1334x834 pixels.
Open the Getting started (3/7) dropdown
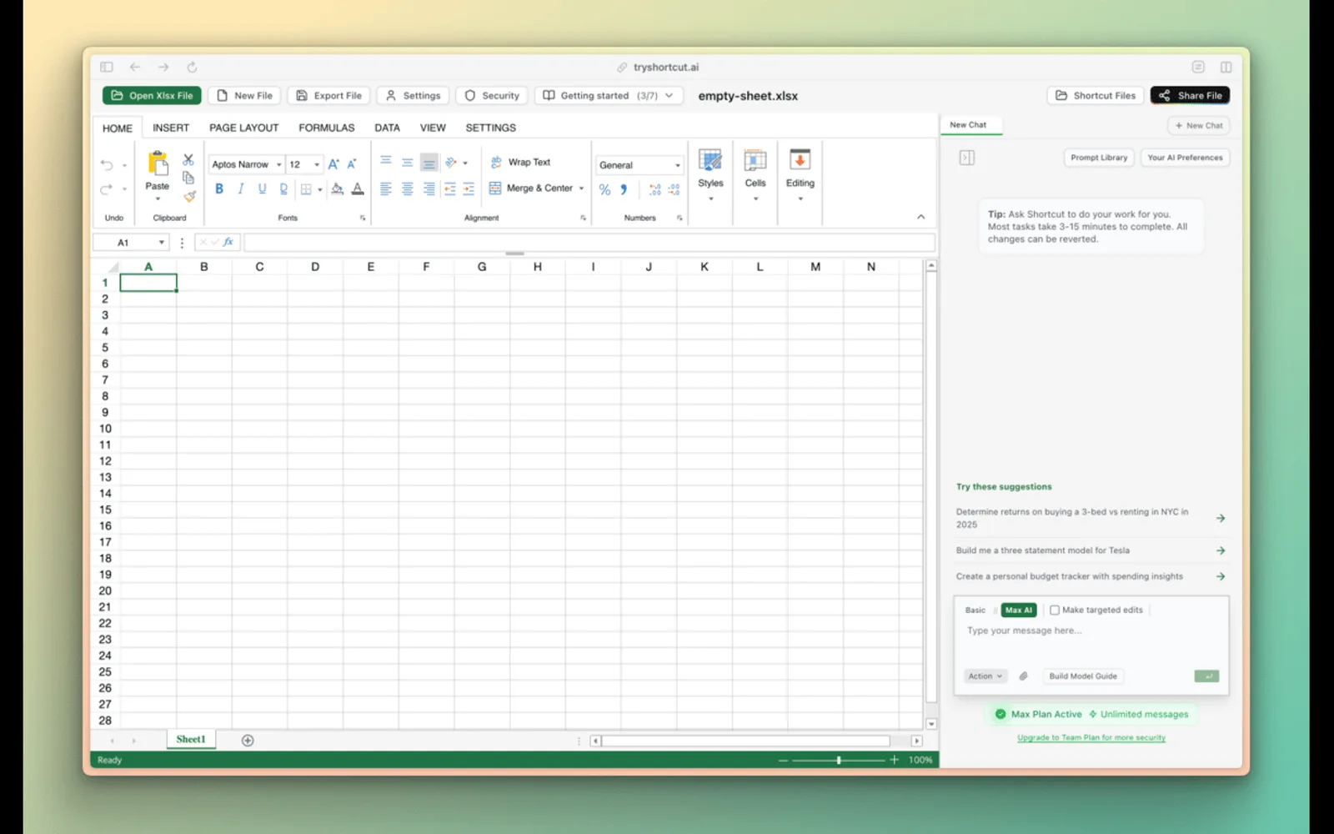609,96
